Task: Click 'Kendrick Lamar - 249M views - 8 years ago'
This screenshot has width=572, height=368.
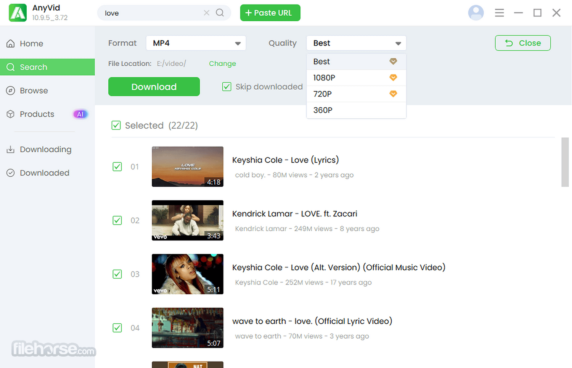Action: [x=307, y=229]
